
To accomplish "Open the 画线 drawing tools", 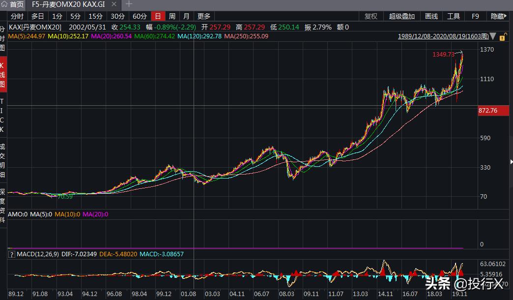I will point(431,16).
